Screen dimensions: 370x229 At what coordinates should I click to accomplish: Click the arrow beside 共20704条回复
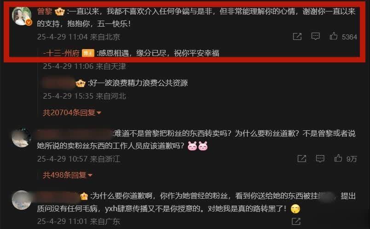pyautogui.click(x=99, y=113)
